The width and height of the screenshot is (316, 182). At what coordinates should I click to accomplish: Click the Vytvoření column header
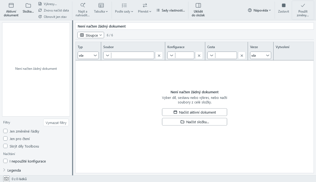coord(283,47)
